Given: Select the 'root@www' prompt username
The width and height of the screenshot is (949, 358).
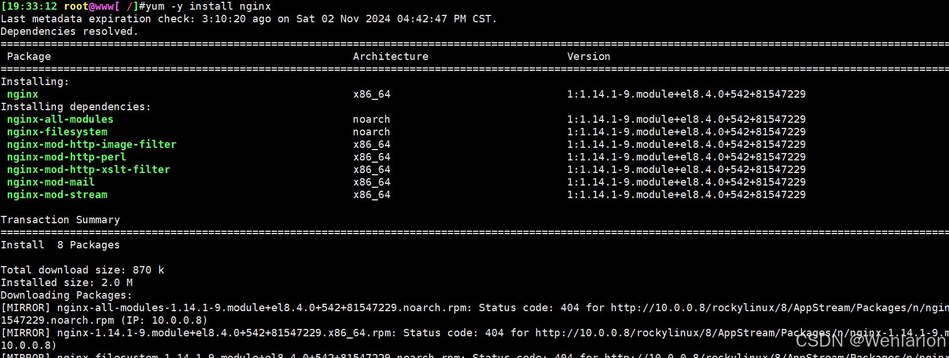Looking at the screenshot, I should point(89,6).
